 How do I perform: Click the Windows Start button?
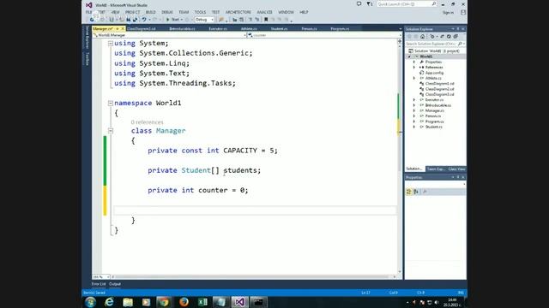tap(90, 302)
